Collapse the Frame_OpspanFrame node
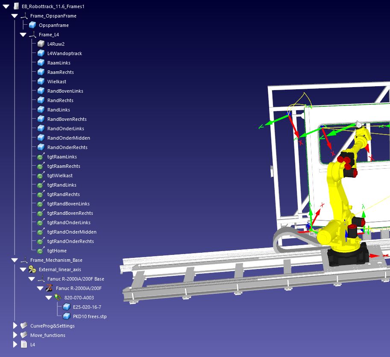The height and width of the screenshot is (357, 390). click(x=15, y=16)
